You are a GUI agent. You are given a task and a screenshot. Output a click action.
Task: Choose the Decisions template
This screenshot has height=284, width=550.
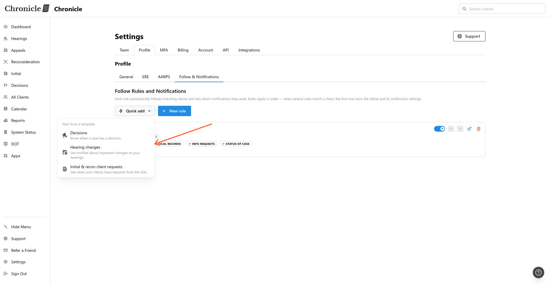click(106, 135)
